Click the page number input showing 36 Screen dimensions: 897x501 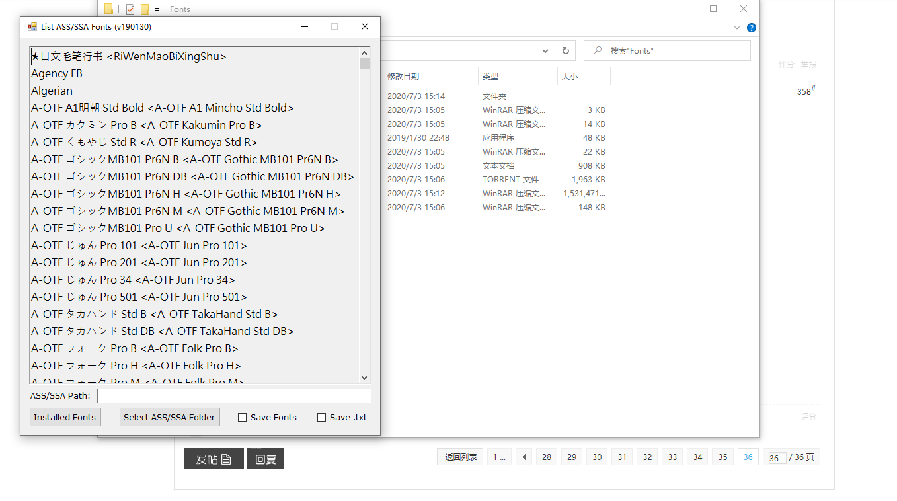coord(777,458)
